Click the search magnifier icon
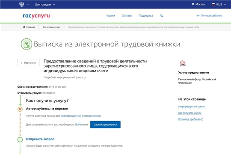Screen dimensions: 231x154 pyautogui.click(x=162, y=16)
